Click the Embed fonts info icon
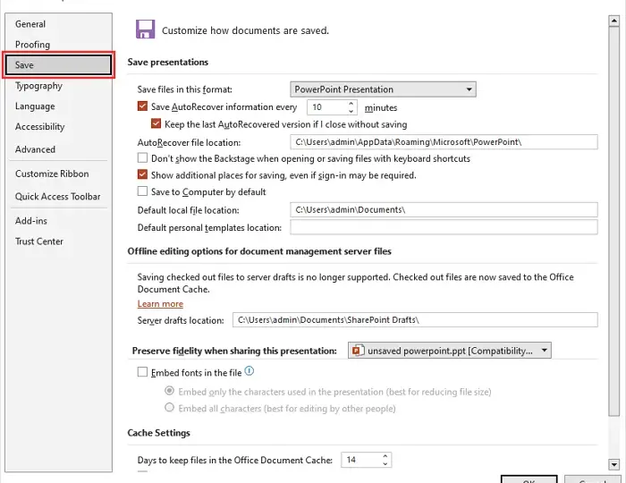Viewport: 626px width, 483px height. pos(250,371)
